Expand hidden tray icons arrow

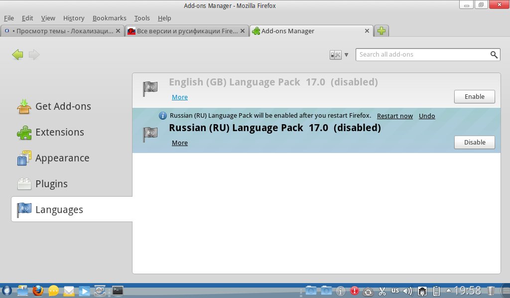click(449, 290)
